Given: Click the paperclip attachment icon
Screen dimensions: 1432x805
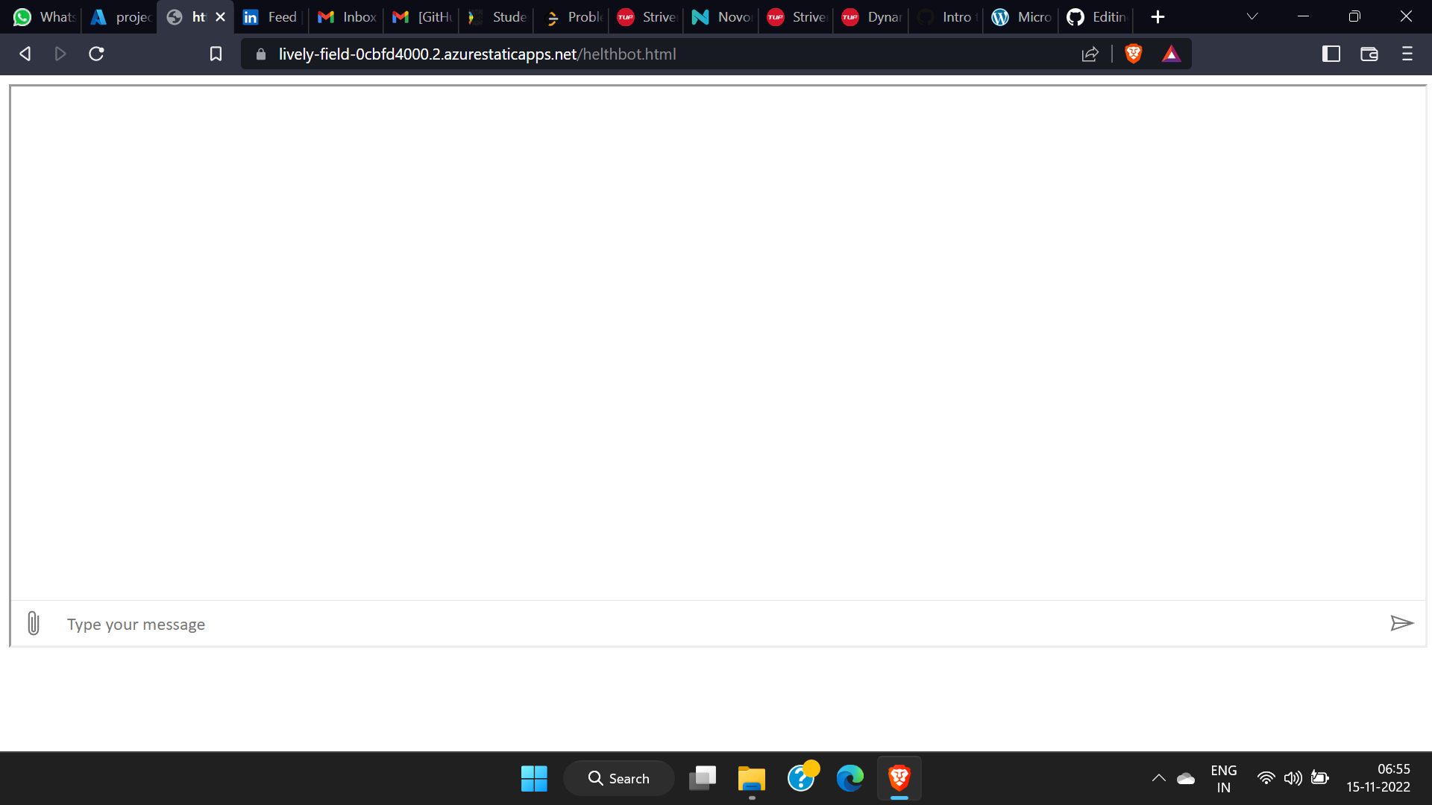Looking at the screenshot, I should tap(33, 623).
